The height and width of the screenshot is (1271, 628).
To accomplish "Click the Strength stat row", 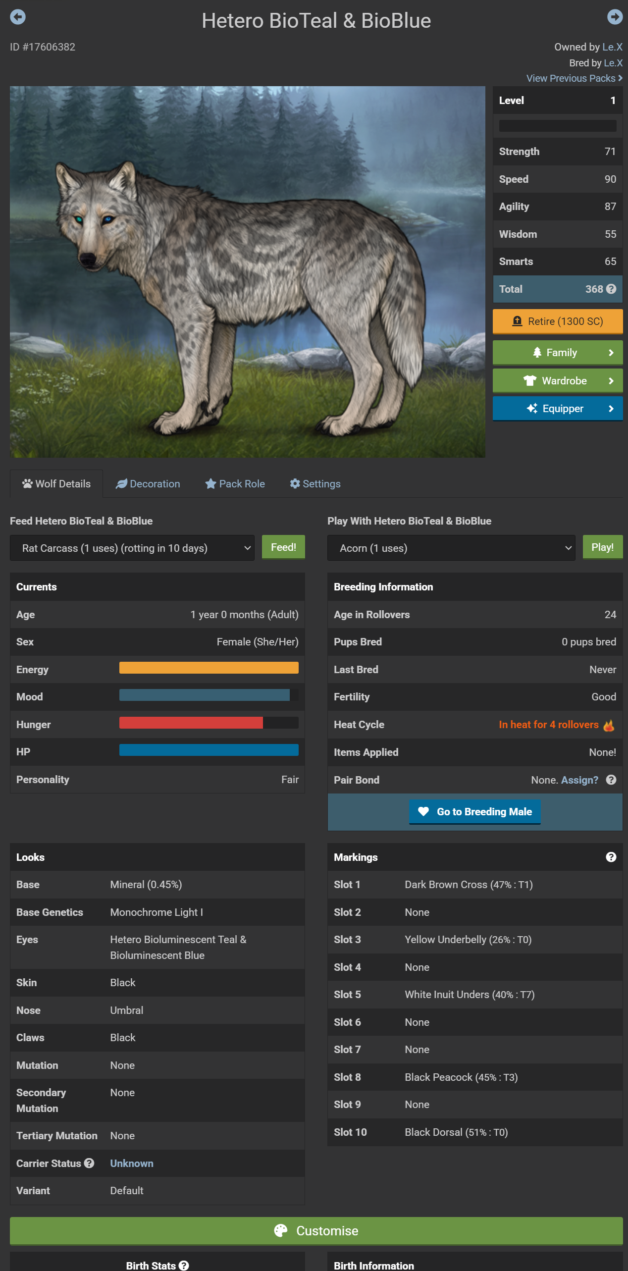I will click(558, 152).
